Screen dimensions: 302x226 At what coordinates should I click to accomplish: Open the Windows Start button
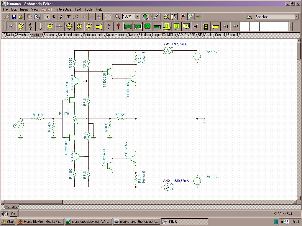tap(8, 222)
